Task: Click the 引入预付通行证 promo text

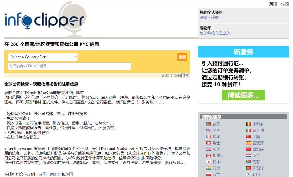Action: (222, 63)
